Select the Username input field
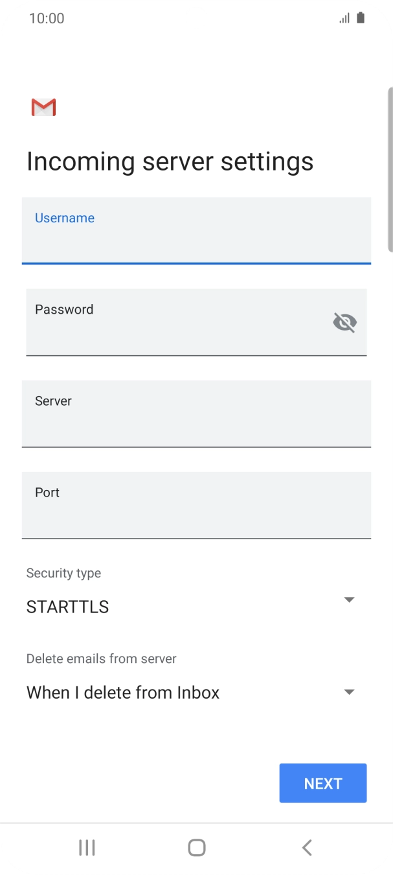393x875 pixels. coord(196,231)
